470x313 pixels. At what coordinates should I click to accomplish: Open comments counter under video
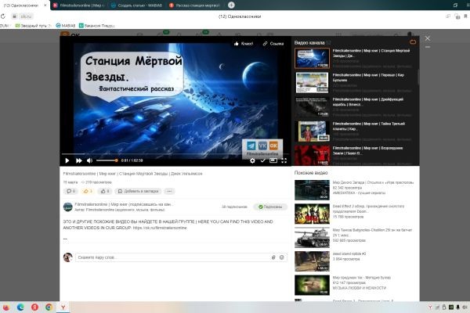[x=71, y=191]
